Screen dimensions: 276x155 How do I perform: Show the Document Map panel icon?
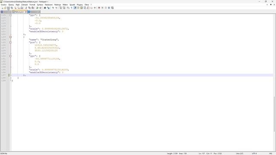pyautogui.click(x=82, y=8)
